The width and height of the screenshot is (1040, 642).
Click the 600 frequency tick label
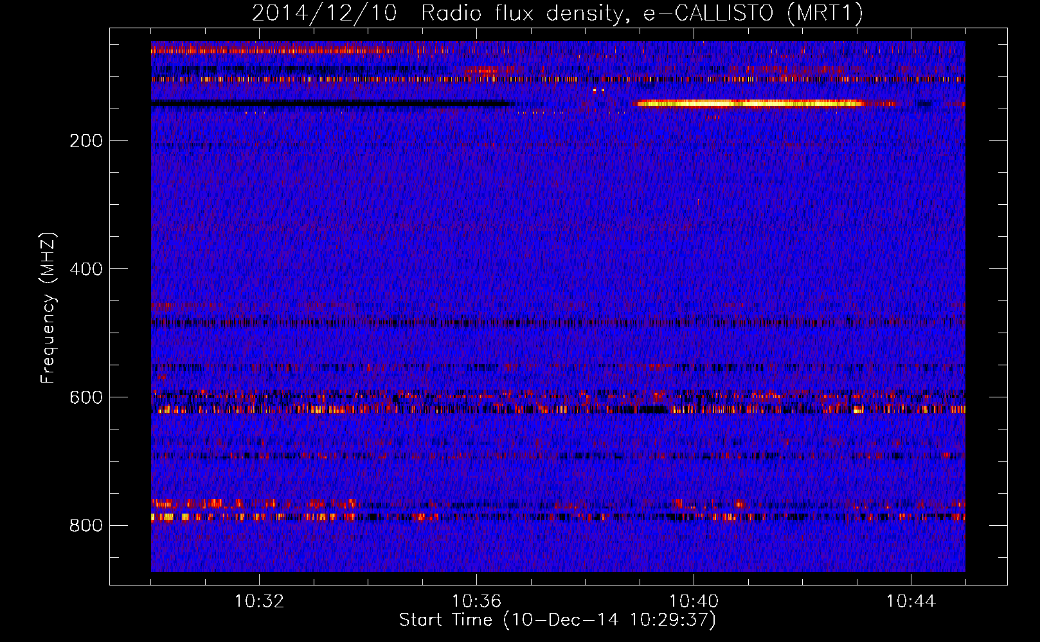86,397
